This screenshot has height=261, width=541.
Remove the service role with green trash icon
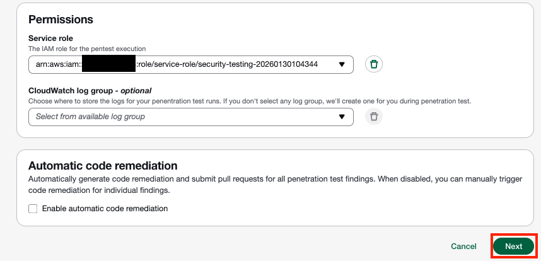click(374, 64)
